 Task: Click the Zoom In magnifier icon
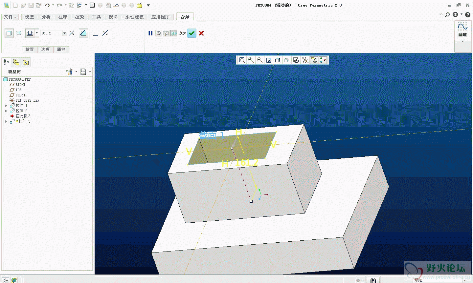[x=251, y=60]
